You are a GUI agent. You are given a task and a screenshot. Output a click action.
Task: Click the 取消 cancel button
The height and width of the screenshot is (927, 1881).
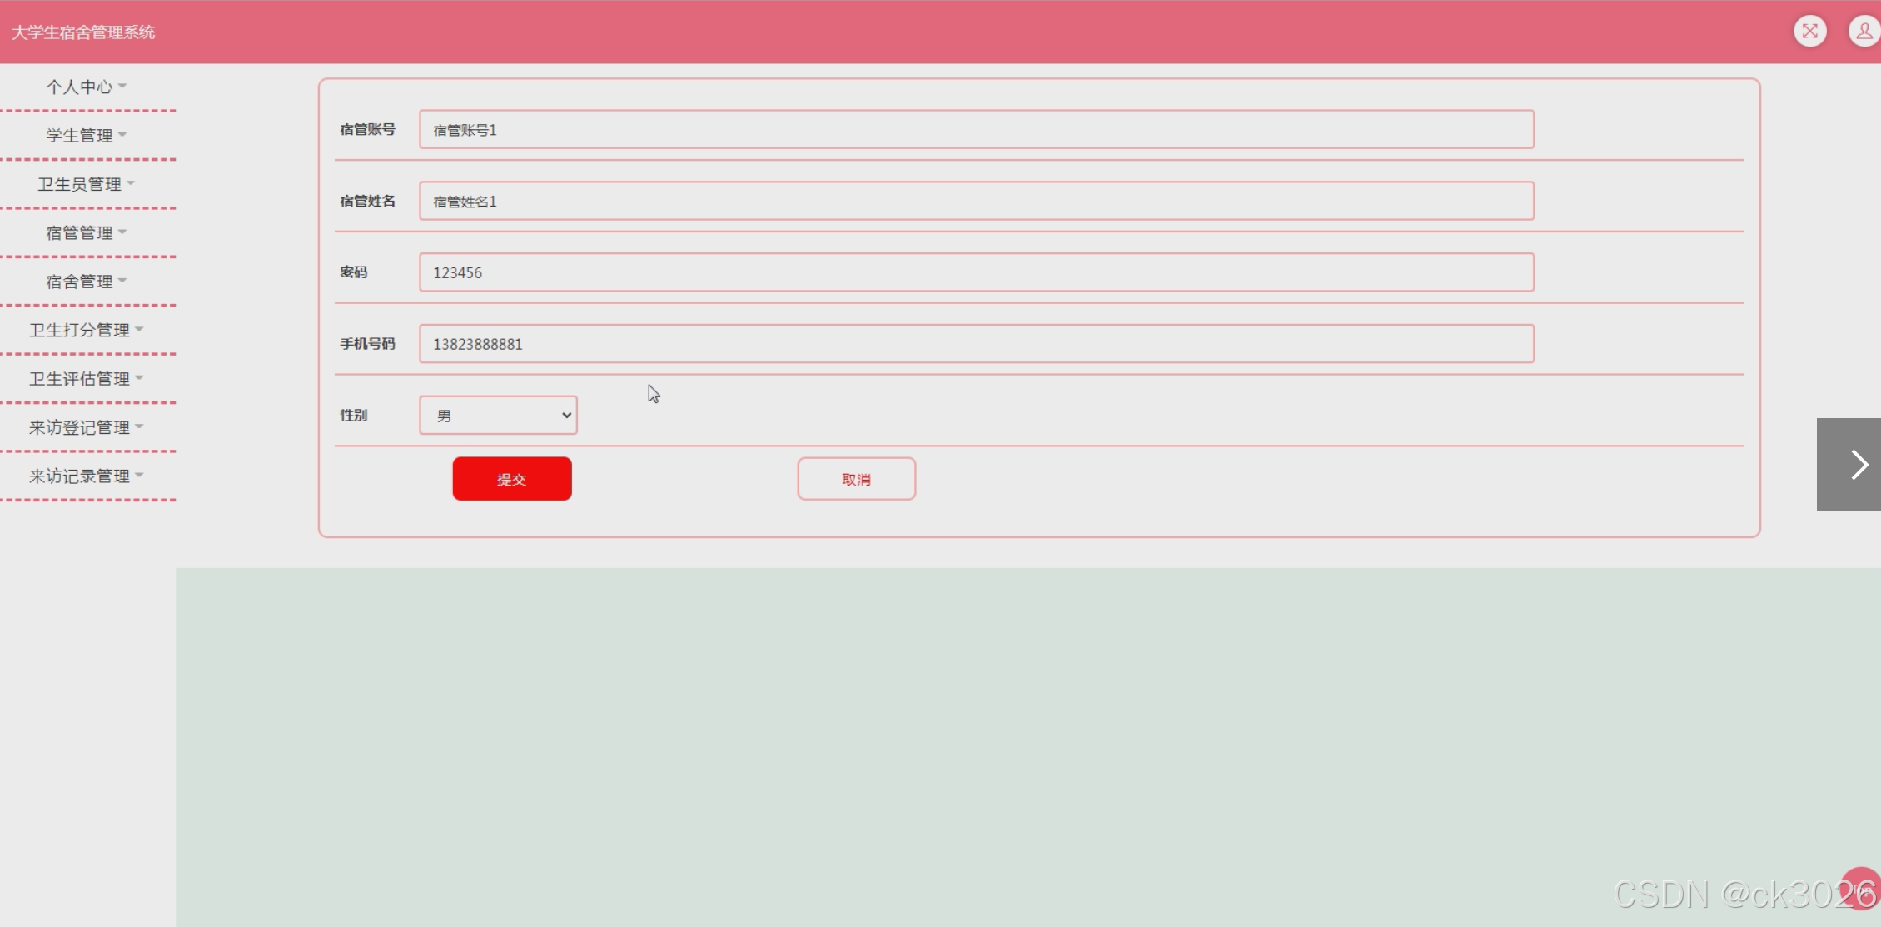click(856, 479)
